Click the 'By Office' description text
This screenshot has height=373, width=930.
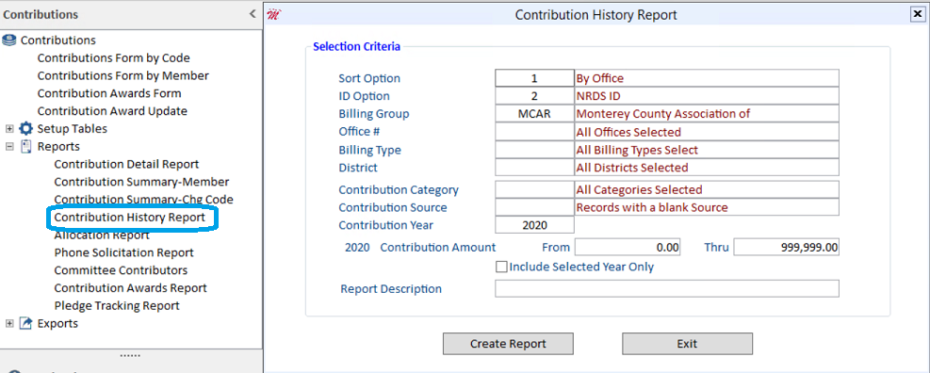click(599, 78)
